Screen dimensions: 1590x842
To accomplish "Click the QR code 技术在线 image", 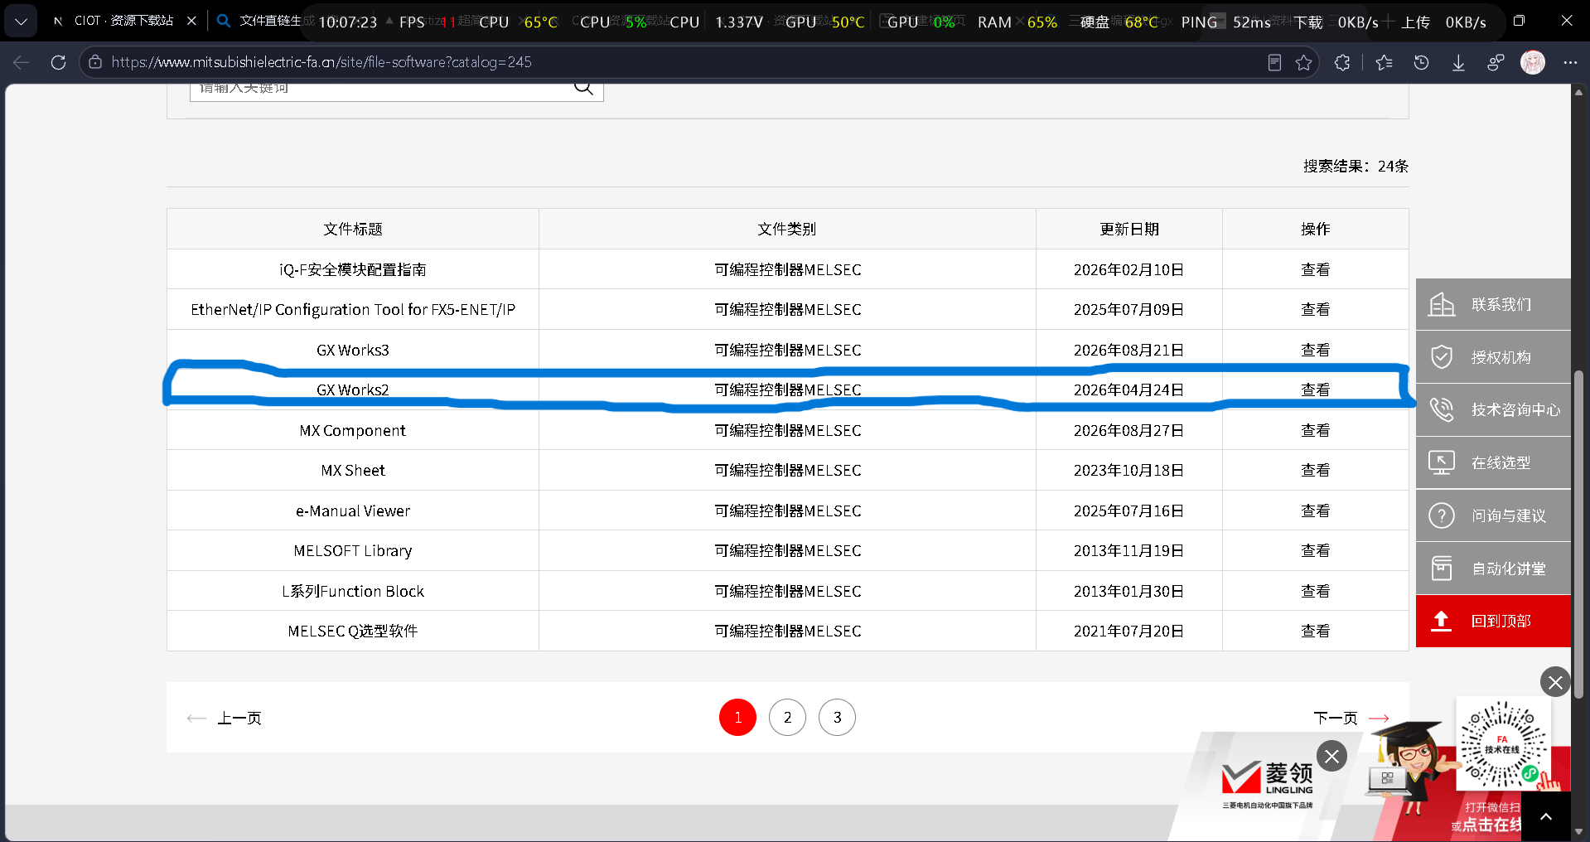I will 1502,743.
